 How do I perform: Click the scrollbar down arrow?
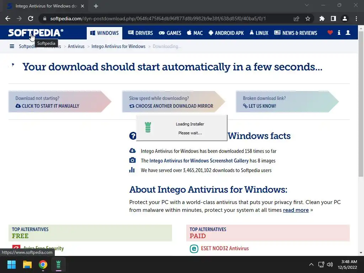[361, 253]
